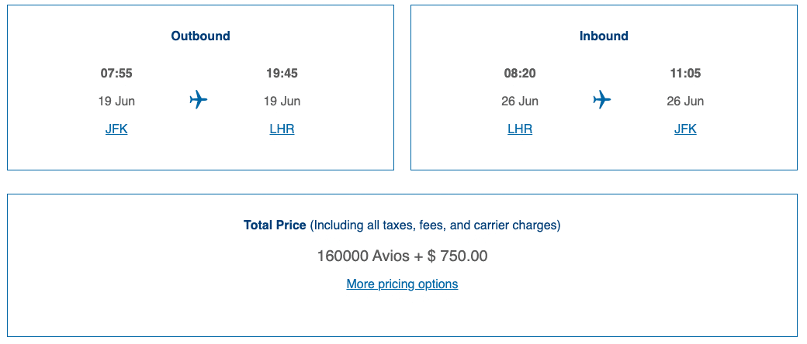The image size is (807, 344).
Task: Click the taxes, fees, and carrier charges note
Action: click(x=435, y=225)
